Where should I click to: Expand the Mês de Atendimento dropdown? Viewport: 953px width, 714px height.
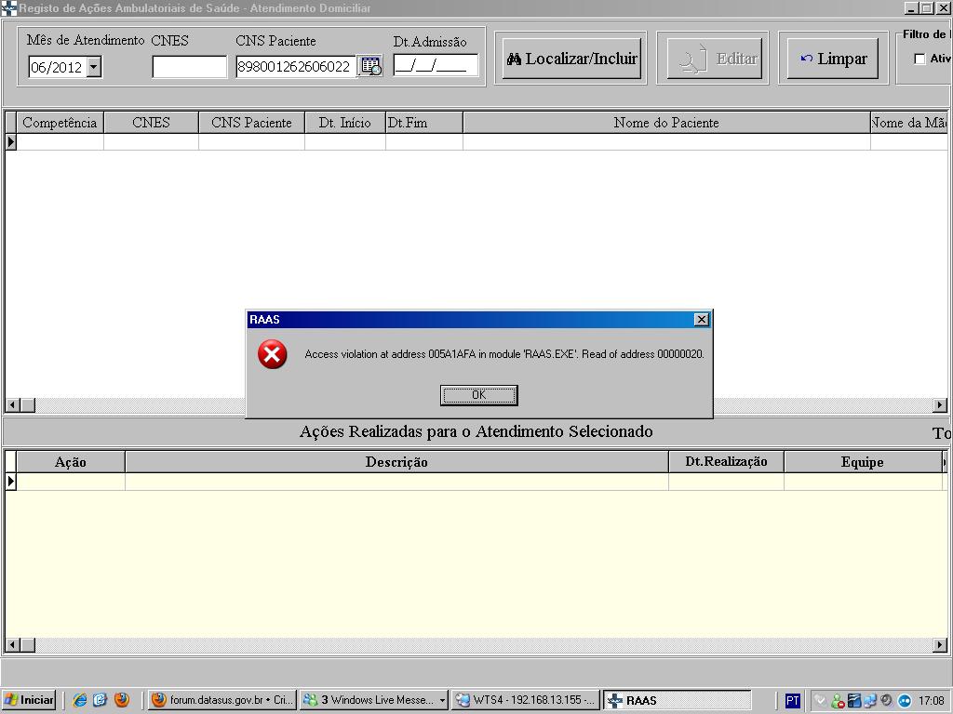(x=93, y=68)
